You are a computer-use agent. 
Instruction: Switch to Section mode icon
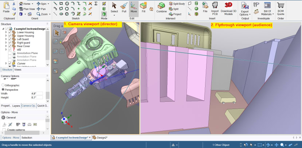point(104,9)
